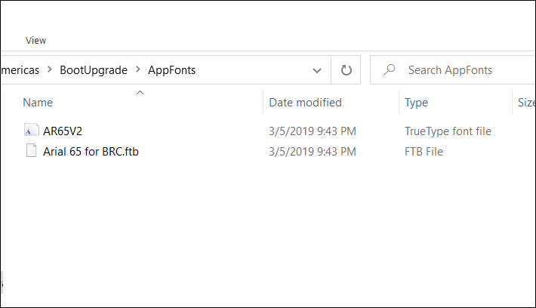Sort files by the Size column
The height and width of the screenshot is (308, 536).
click(x=525, y=103)
